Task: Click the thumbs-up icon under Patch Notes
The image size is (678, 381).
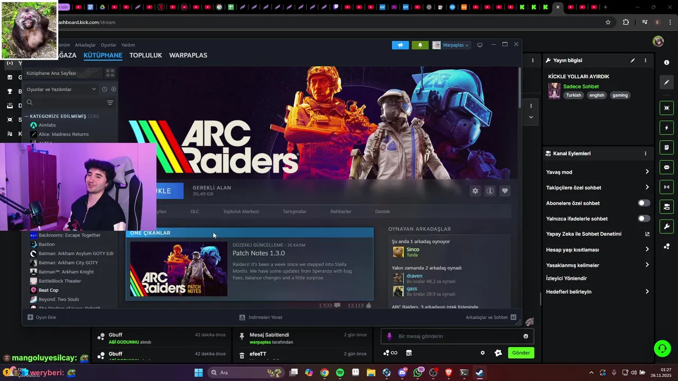Action: coord(369,305)
